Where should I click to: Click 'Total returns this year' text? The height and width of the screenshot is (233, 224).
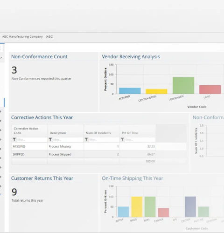click(28, 200)
